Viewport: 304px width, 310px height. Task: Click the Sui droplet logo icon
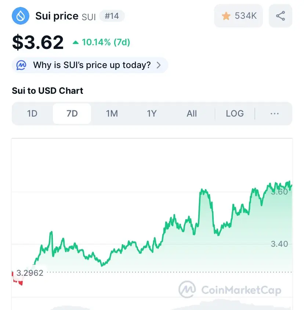[21, 16]
